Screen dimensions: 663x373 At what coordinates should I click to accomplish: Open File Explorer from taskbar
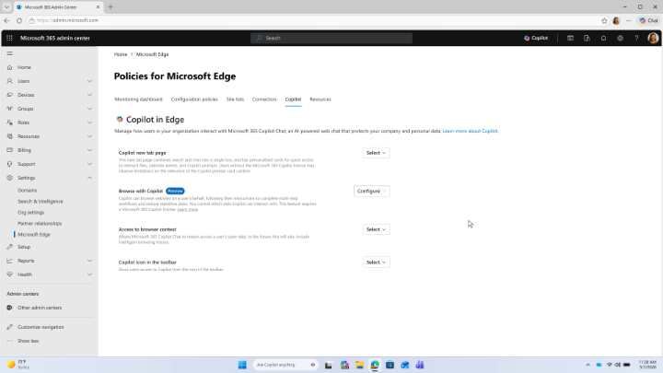pos(360,365)
